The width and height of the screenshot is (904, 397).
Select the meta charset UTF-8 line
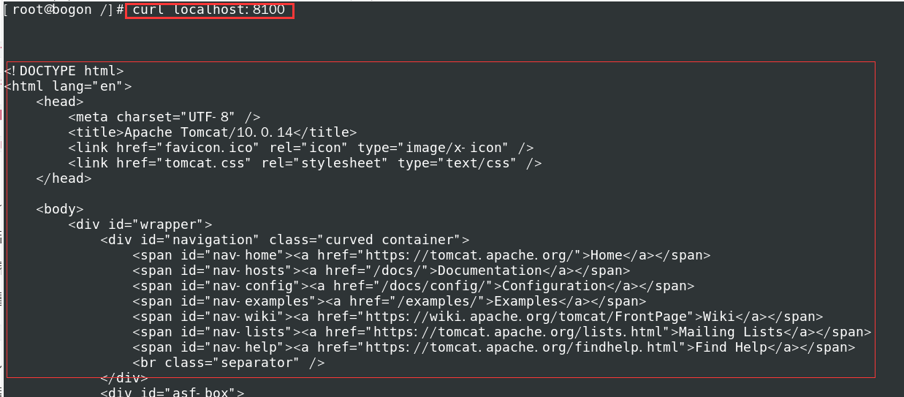[164, 117]
